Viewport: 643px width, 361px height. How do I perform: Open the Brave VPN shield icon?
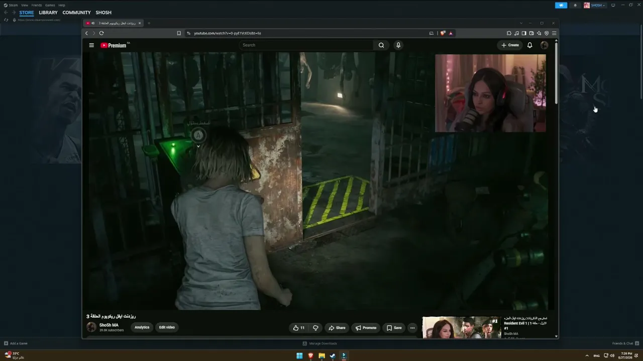(547, 33)
